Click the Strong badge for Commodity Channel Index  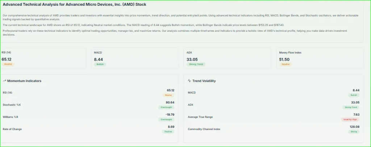coord(354,131)
